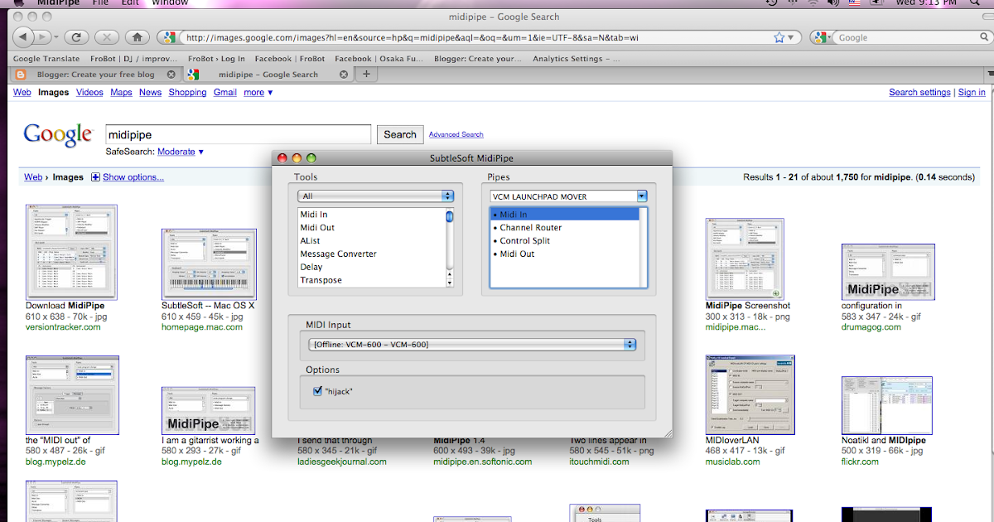Bookmark page with the star icon
This screenshot has width=994, height=522.
(x=779, y=37)
